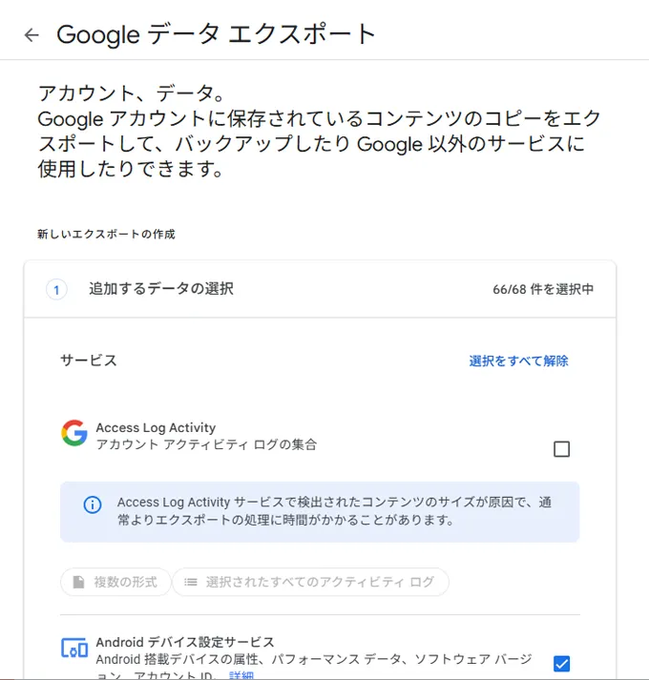Uncheck the Android デバイス設定サービス checkbox
649x680 pixels.
[561, 664]
